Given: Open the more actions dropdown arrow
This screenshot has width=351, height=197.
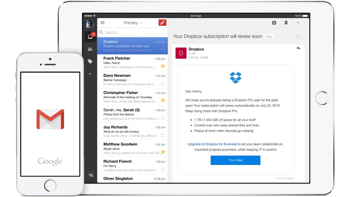Looking at the screenshot, I should 298,23.
